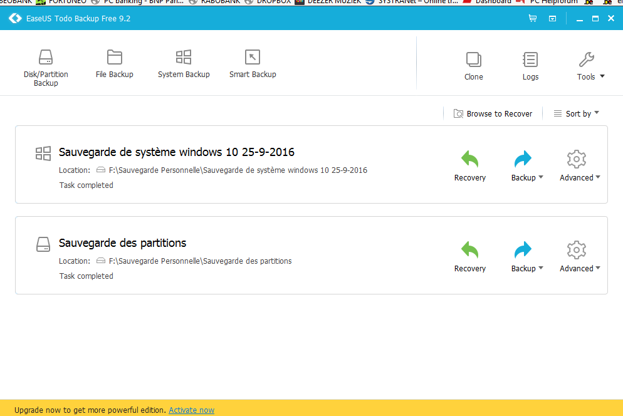This screenshot has width=623, height=416.
Task: Click Task completed status under Sauvegarde des partitions
Action: click(86, 276)
